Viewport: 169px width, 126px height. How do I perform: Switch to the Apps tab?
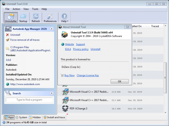9,117
